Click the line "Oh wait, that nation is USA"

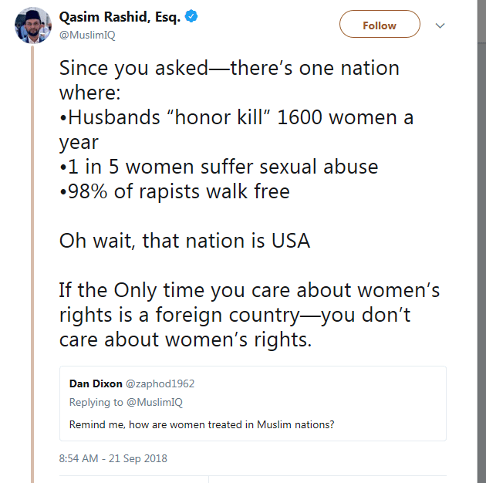[x=184, y=240]
